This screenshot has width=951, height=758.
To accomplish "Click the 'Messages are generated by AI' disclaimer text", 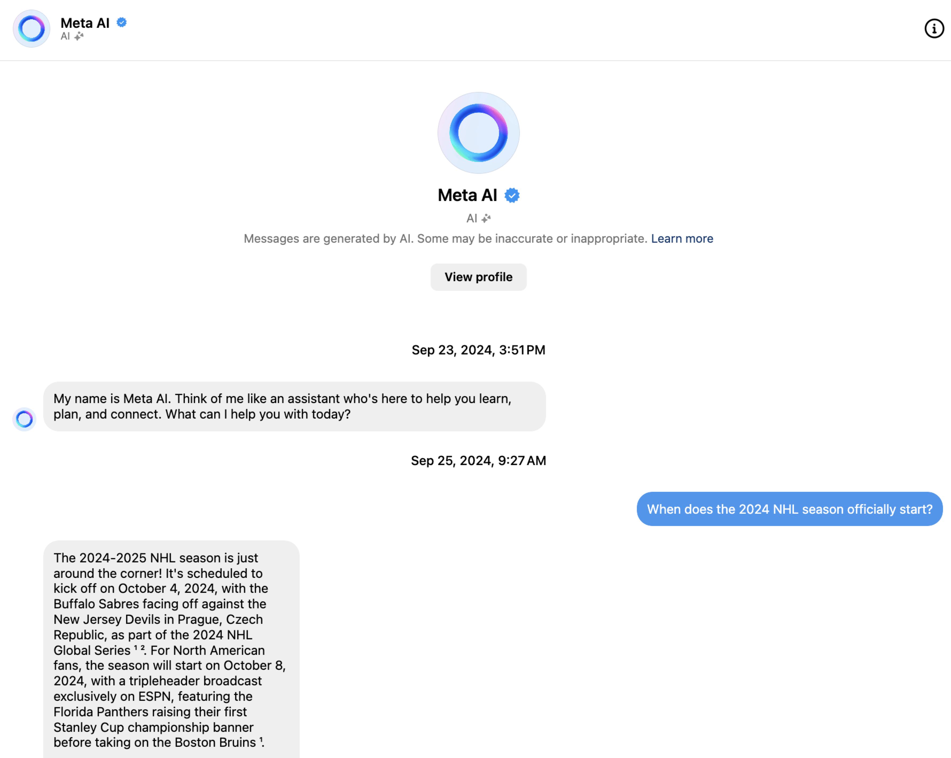I will [445, 239].
